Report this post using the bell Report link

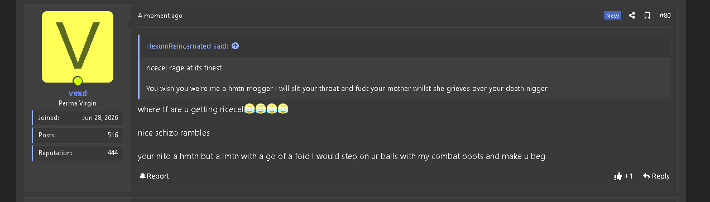154,176
